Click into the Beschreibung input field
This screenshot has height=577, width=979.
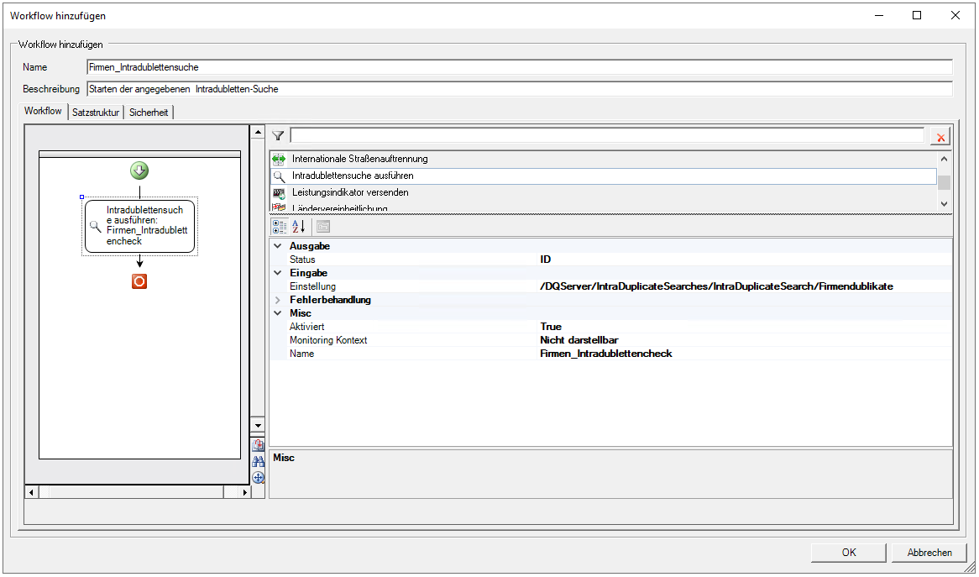click(520, 89)
